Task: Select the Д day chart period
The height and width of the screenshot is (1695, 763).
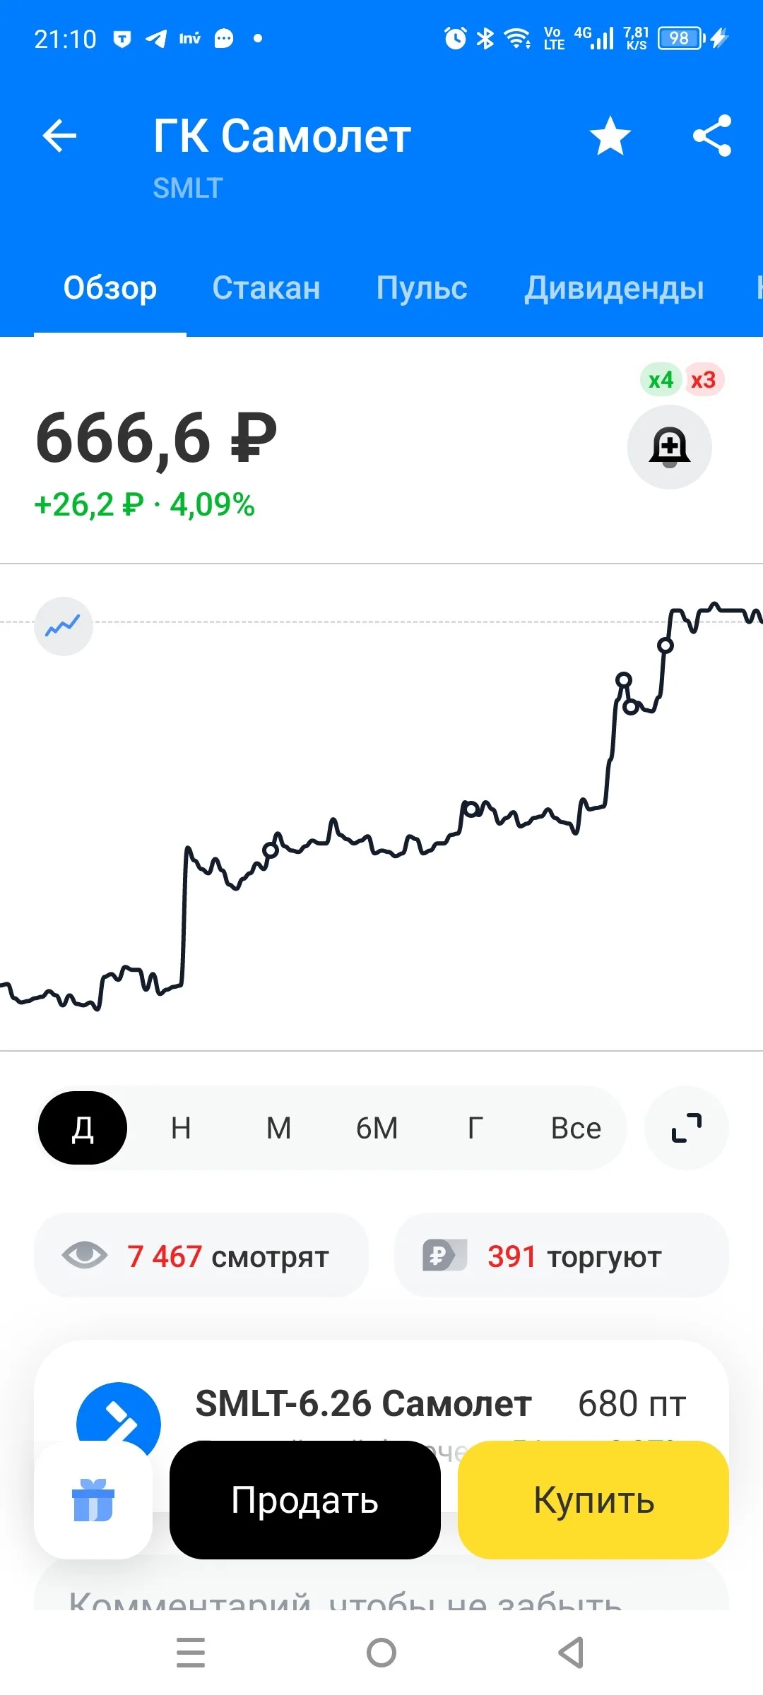Action: click(83, 1128)
